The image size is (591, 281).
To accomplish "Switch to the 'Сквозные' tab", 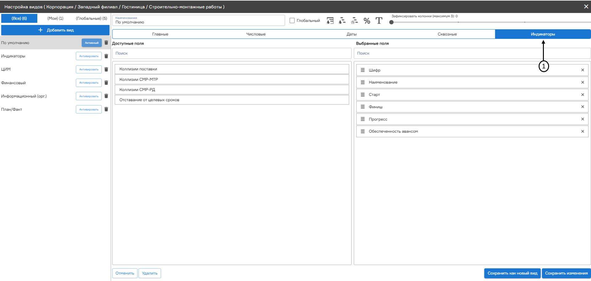I will (x=447, y=34).
